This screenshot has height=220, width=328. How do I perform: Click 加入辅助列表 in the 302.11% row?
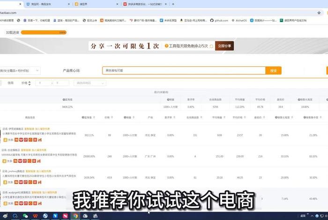(43, 129)
